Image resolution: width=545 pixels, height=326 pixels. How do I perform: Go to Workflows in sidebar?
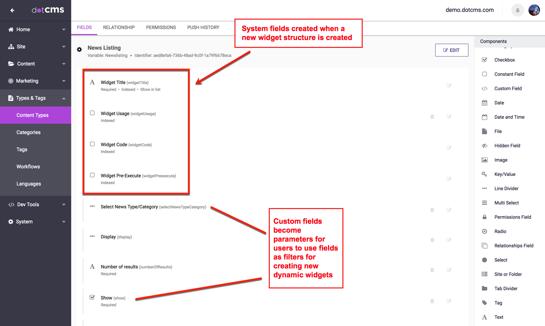tap(28, 167)
